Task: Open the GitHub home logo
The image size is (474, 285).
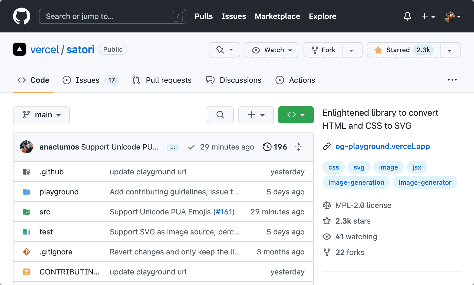Action: coord(22,16)
